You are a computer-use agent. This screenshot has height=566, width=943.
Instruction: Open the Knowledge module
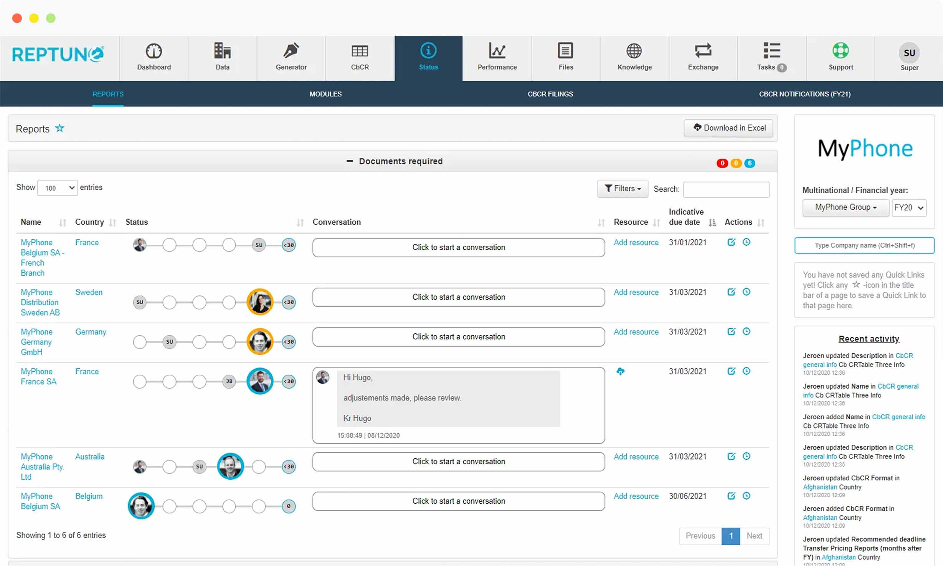point(634,57)
